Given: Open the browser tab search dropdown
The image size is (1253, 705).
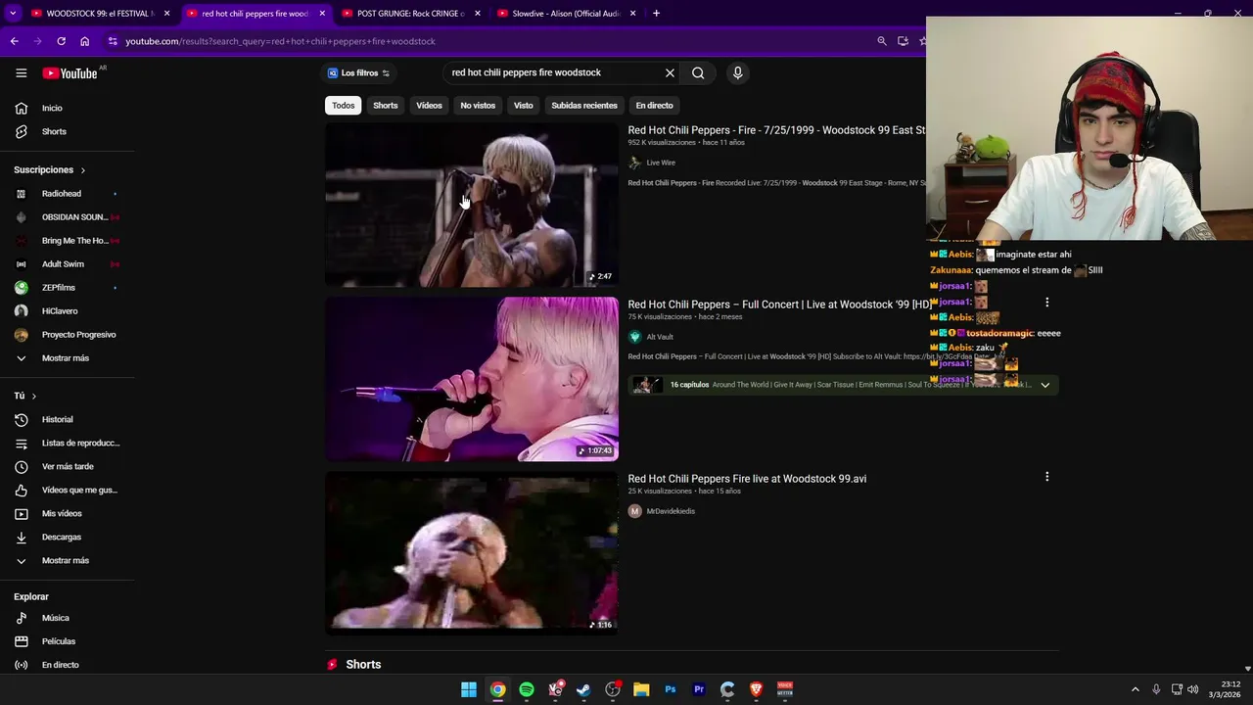Looking at the screenshot, I should point(13,13).
